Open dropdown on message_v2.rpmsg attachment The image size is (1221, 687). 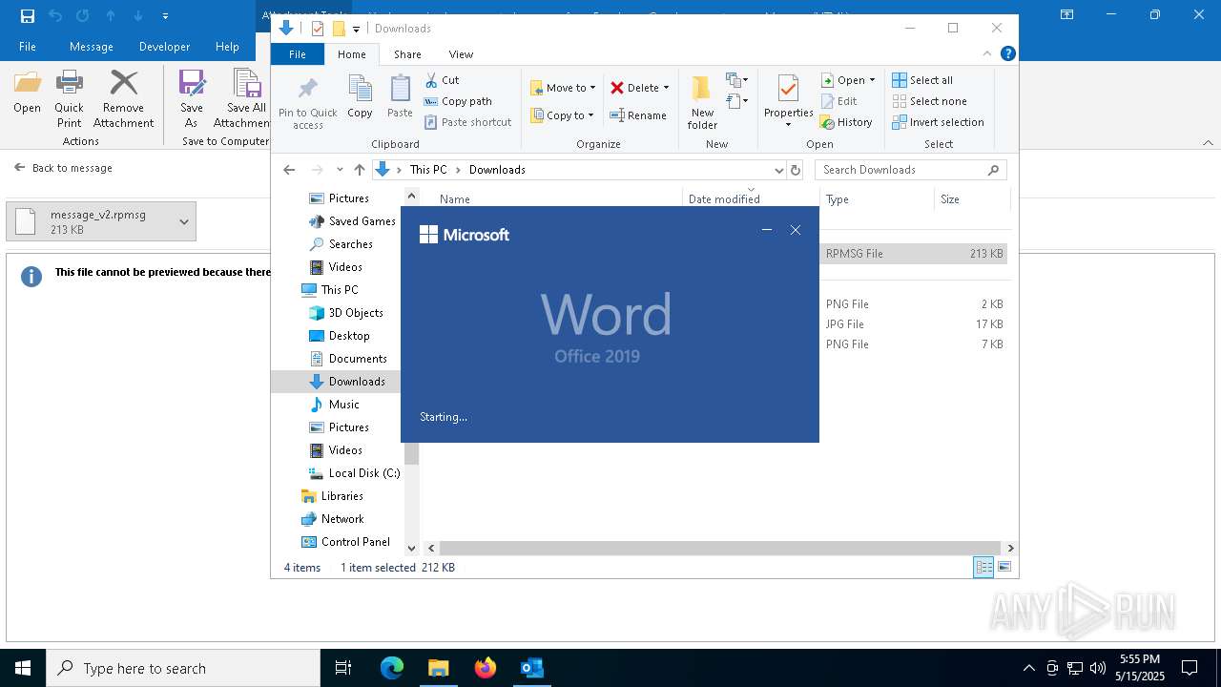point(183,221)
